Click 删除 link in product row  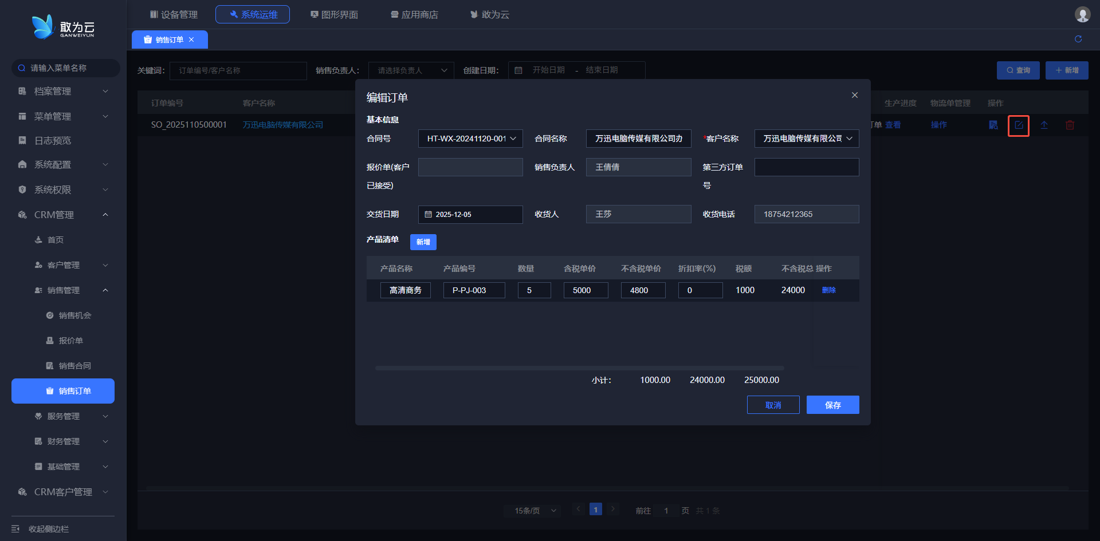coord(828,290)
